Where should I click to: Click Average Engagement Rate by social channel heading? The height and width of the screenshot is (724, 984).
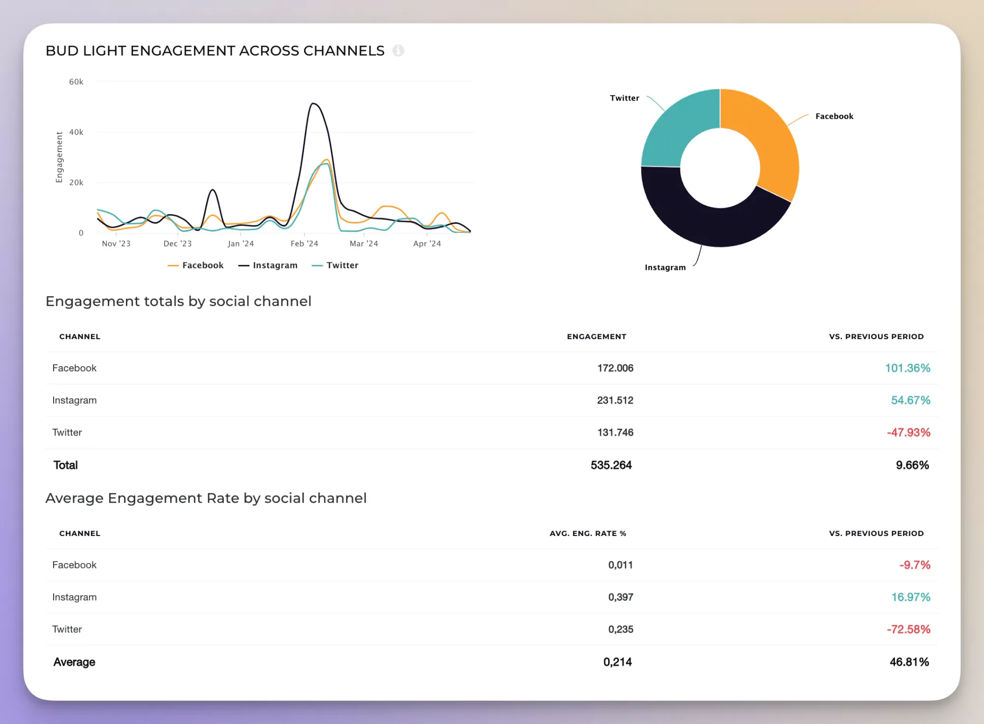[206, 498]
